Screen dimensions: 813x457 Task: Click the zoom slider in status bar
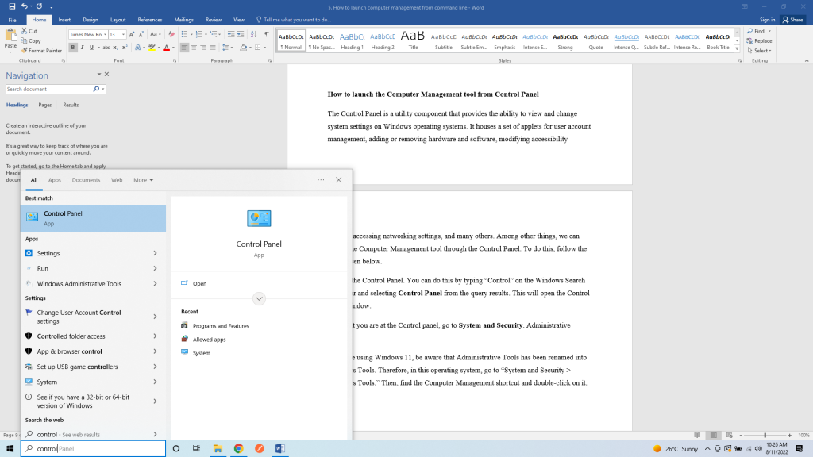[x=765, y=435]
